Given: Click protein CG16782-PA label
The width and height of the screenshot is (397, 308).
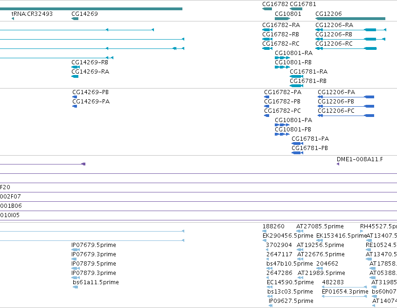Looking at the screenshot, I should pyautogui.click(x=283, y=92).
